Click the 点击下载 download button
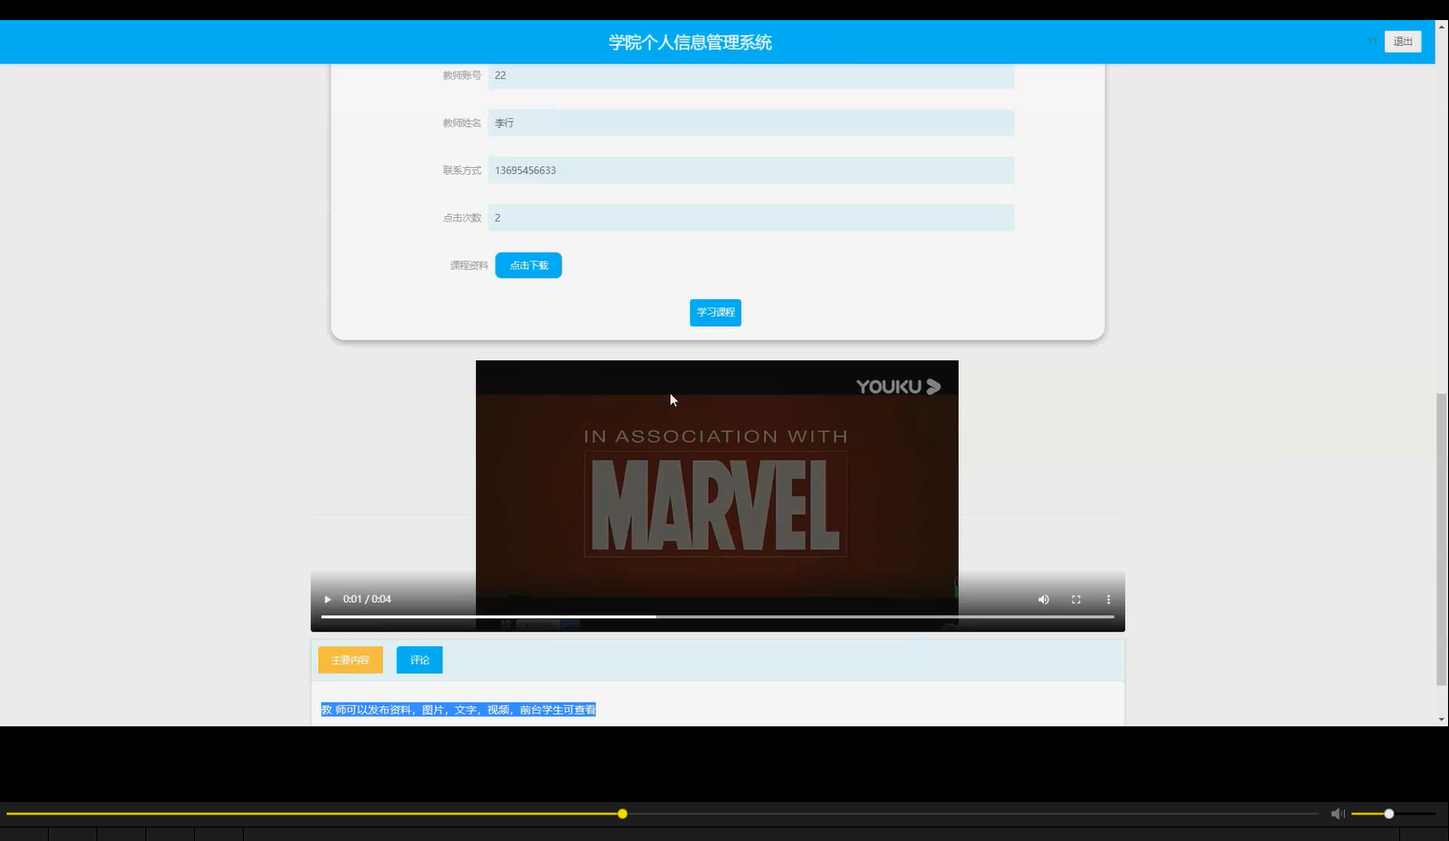This screenshot has height=841, width=1449. pyautogui.click(x=529, y=266)
